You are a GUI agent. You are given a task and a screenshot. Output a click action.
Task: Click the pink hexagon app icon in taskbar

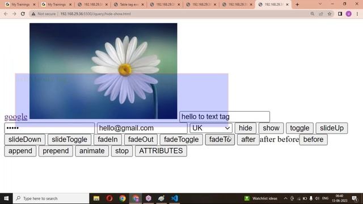[149, 198]
